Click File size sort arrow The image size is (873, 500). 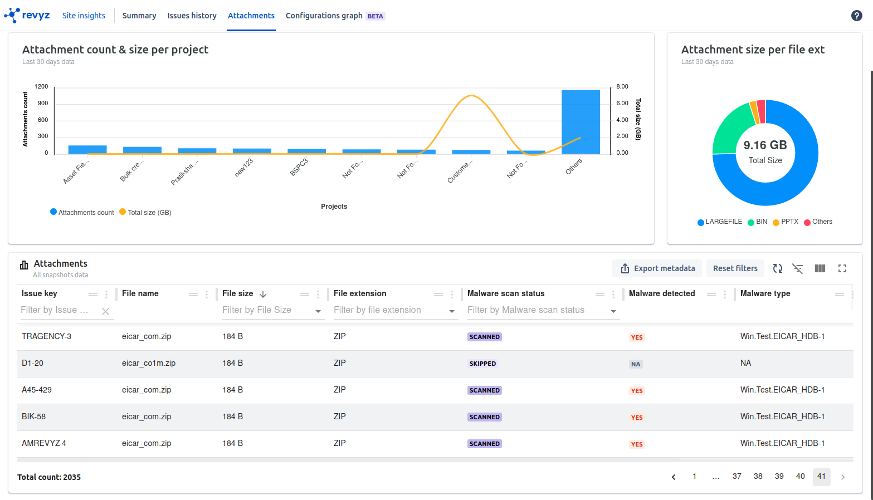263,294
